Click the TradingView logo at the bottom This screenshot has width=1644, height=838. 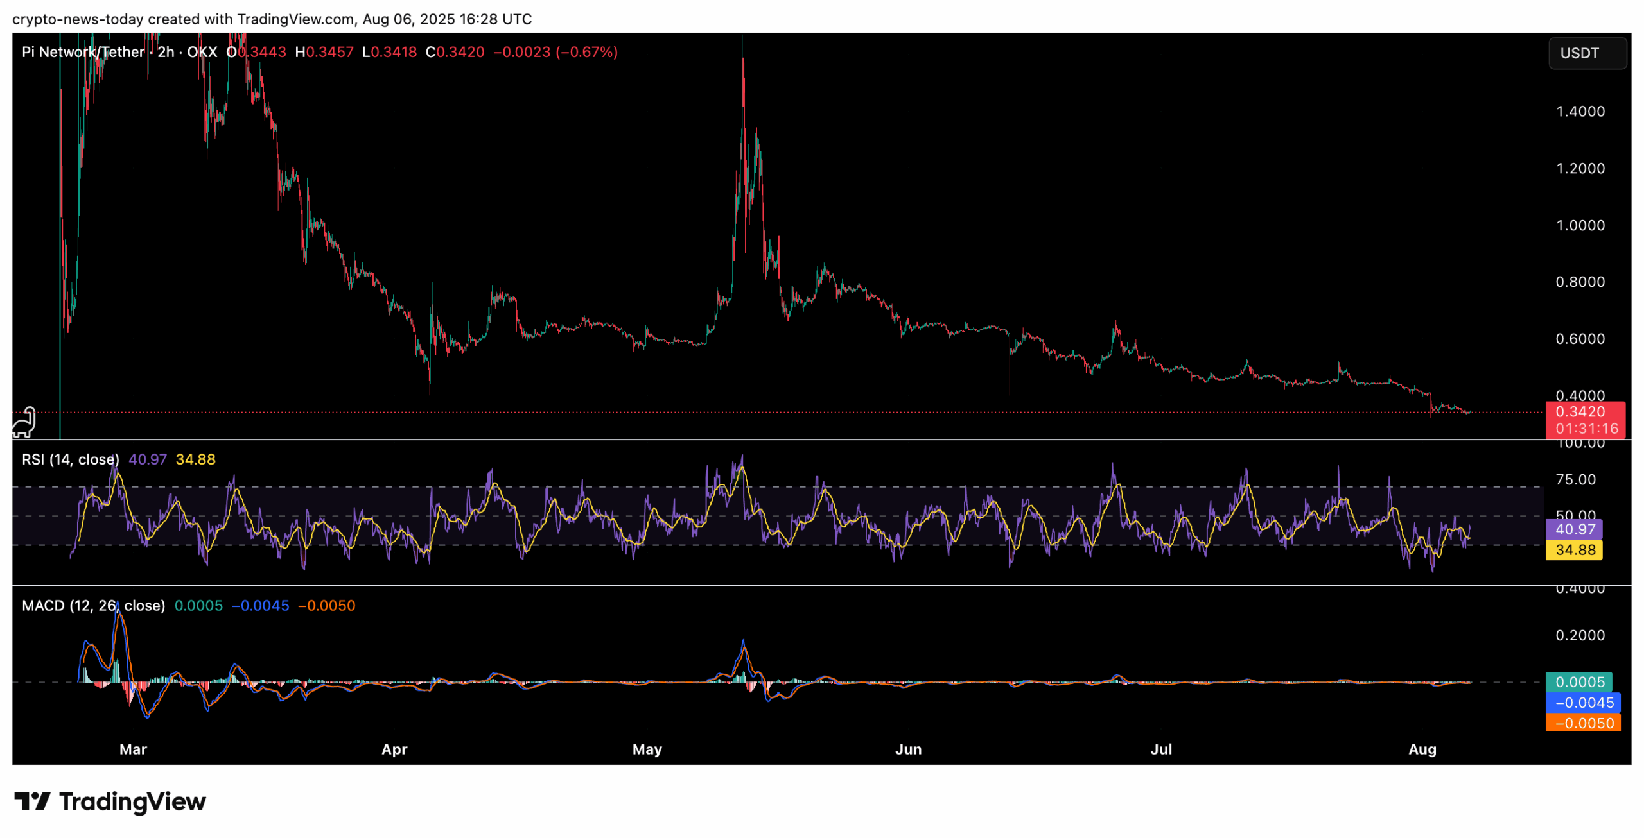pos(110,801)
